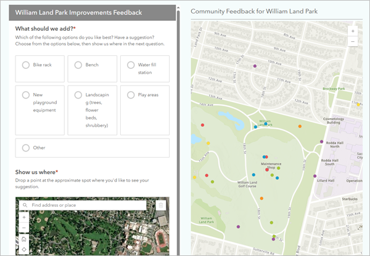Click the scrollbar up arrow on survey form
Screen dimensions: 370x256
[x=178, y=8]
